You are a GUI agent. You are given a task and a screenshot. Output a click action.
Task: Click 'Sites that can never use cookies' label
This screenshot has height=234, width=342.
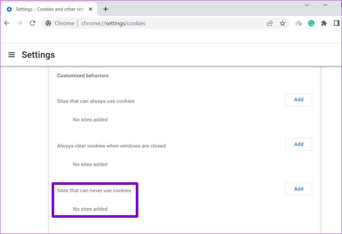[94, 191]
